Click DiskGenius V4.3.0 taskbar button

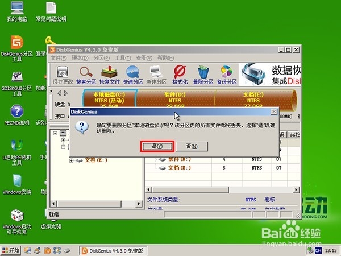pos(113,250)
